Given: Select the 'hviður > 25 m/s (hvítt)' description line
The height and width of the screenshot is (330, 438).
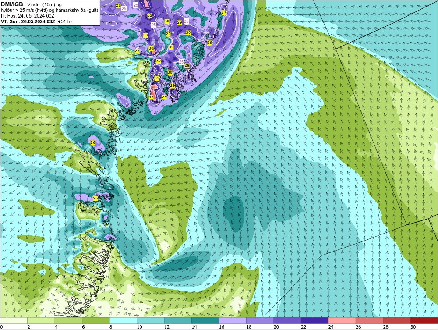Looking at the screenshot, I should point(49,11).
